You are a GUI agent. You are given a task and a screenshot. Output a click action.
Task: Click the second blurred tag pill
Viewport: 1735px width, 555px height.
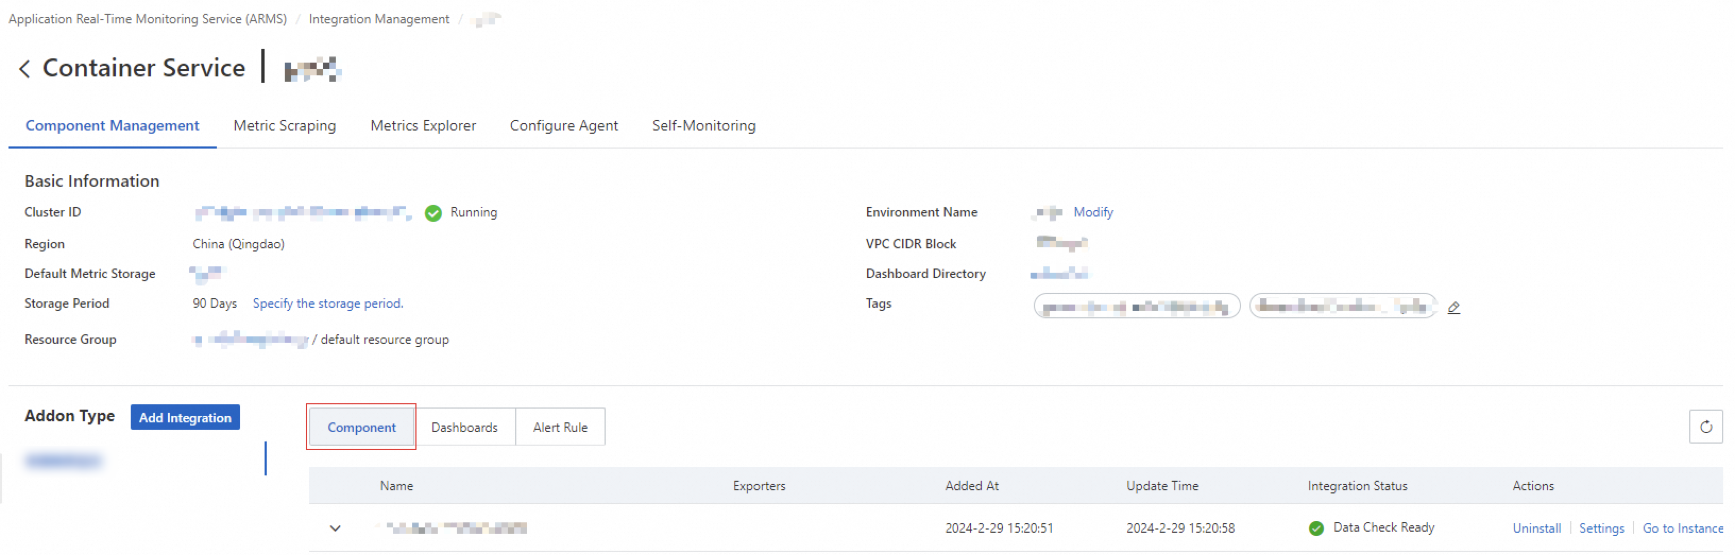[x=1343, y=307]
